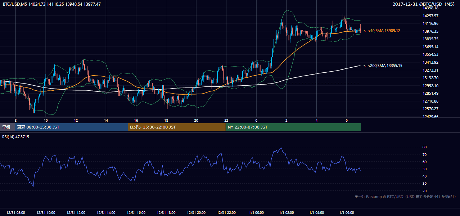Viewport: 460px width, 216px height.
Task: Select the ロンドン 15:30-22:00 JST session bar
Action: 177,127
